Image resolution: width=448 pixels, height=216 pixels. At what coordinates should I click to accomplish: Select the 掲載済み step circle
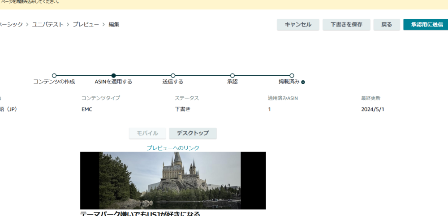[292, 76]
